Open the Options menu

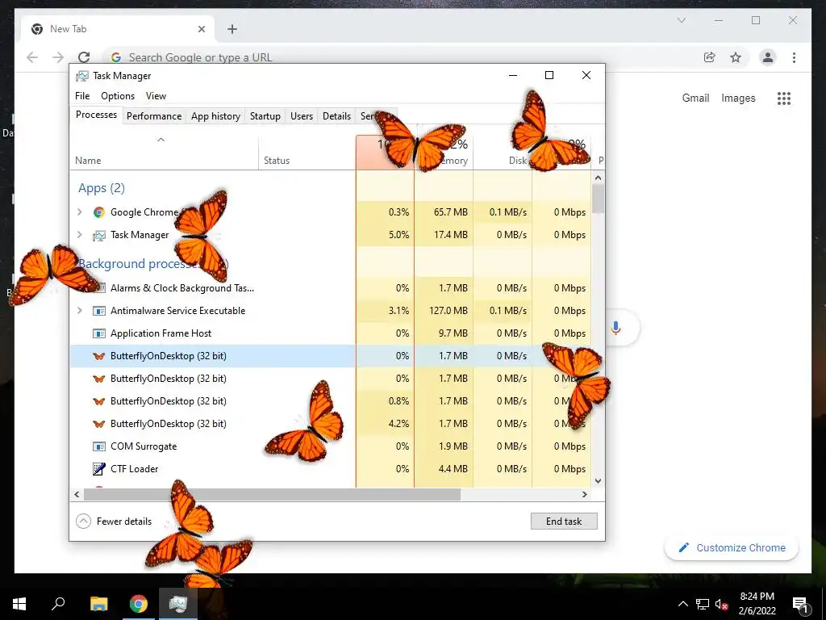(x=118, y=96)
